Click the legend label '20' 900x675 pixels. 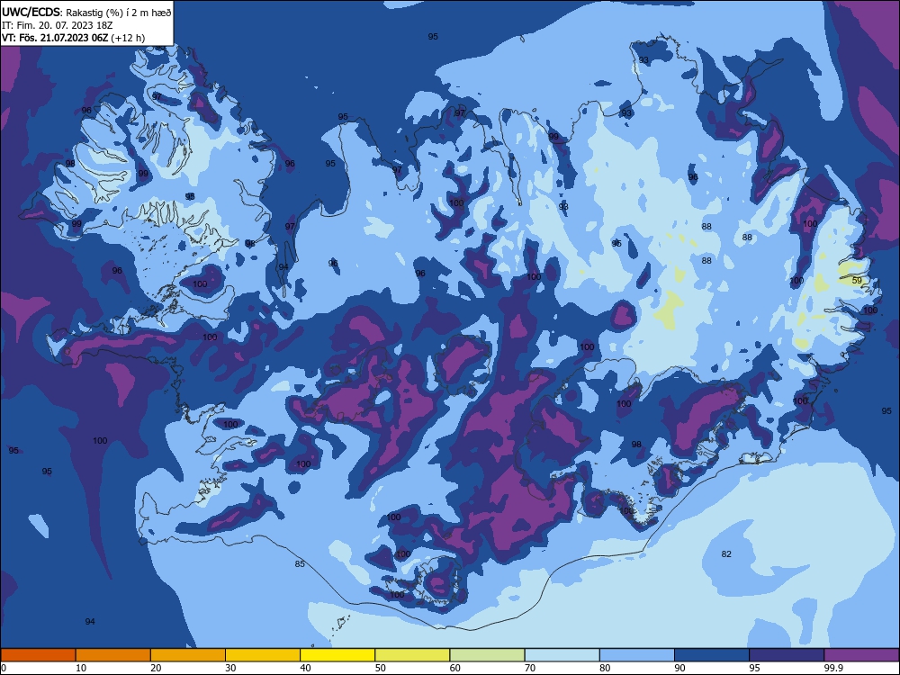pyautogui.click(x=156, y=668)
